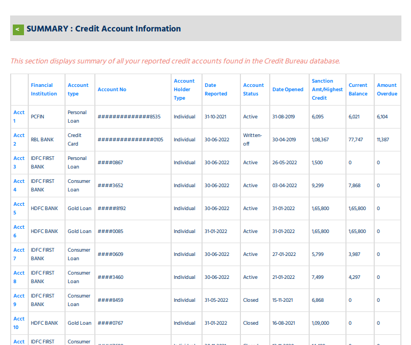Open the Acct 10 link
This screenshot has width=411, height=345.
(19, 323)
